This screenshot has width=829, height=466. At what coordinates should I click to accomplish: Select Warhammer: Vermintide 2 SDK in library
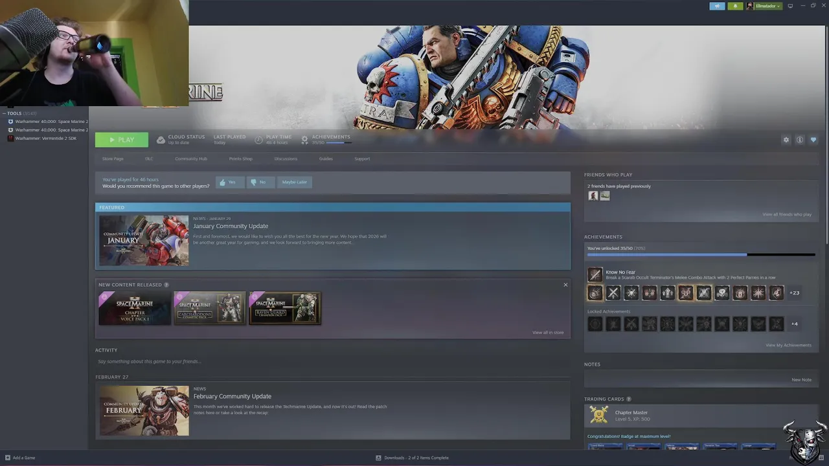tap(46, 138)
